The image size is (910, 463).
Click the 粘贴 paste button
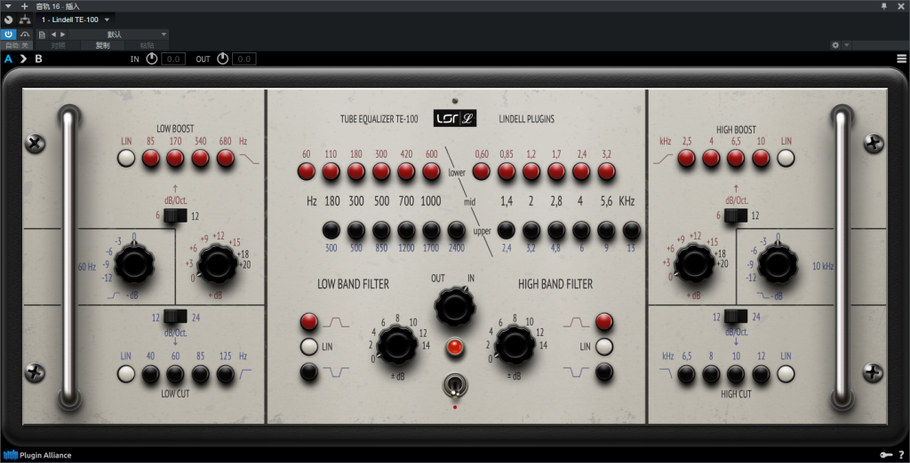click(147, 45)
